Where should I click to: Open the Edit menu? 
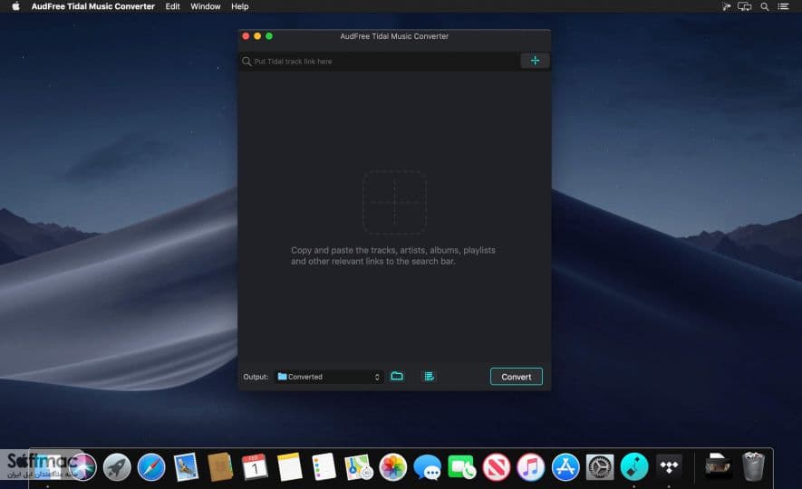172,6
